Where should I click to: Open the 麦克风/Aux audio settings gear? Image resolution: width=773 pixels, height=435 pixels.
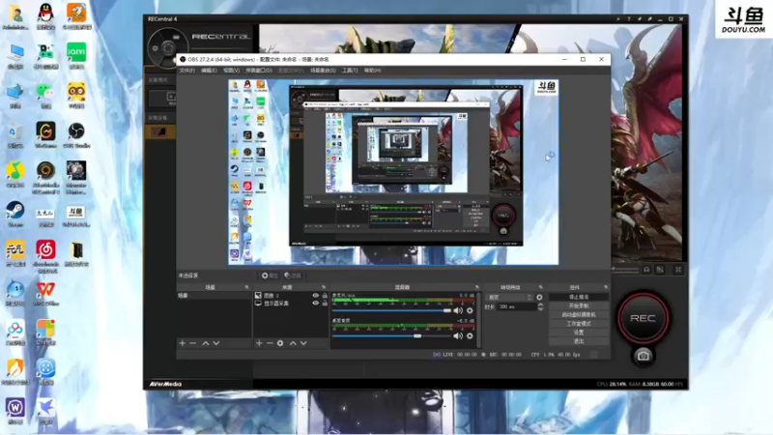(470, 310)
